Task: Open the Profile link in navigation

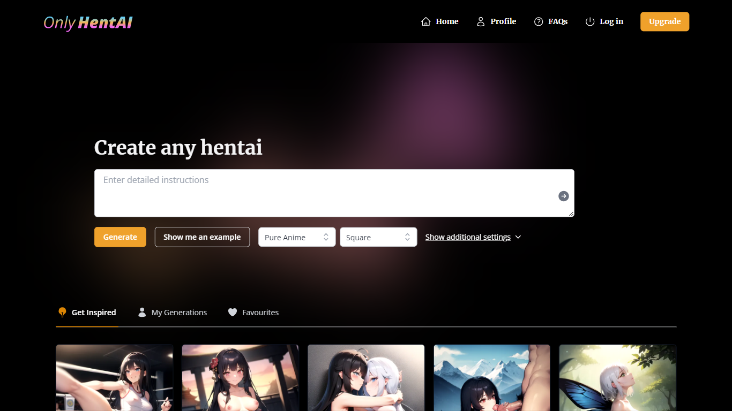Action: tap(503, 22)
